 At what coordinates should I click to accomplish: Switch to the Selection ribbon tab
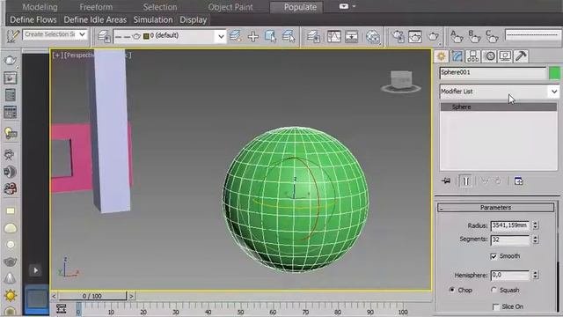(160, 7)
